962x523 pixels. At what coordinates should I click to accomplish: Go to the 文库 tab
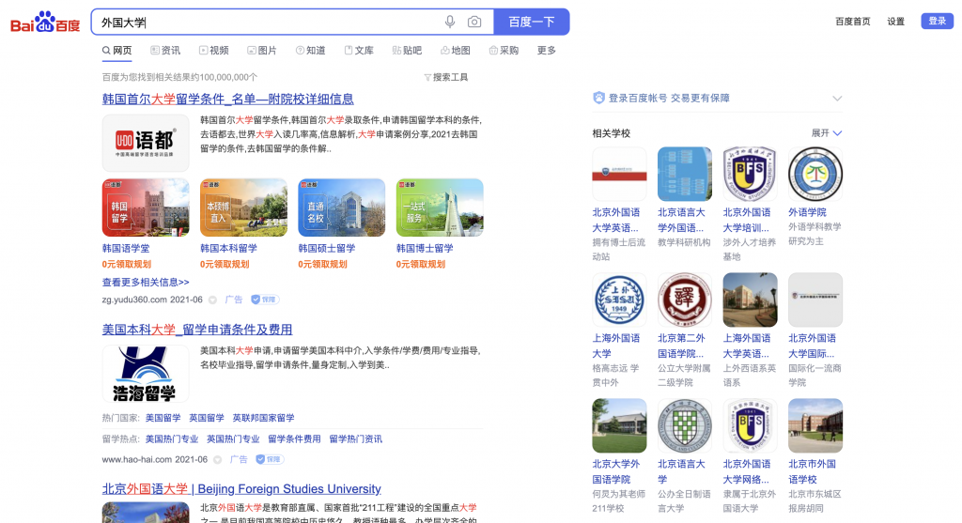tap(359, 51)
